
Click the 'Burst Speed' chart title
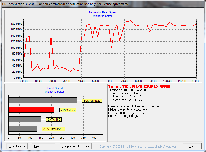click(55, 88)
